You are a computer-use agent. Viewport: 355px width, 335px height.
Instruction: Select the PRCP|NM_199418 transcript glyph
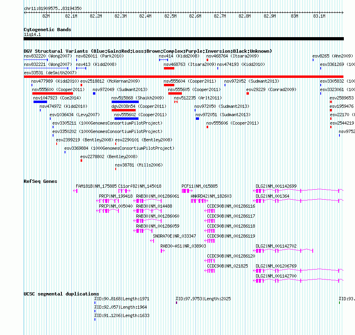coord(108,201)
